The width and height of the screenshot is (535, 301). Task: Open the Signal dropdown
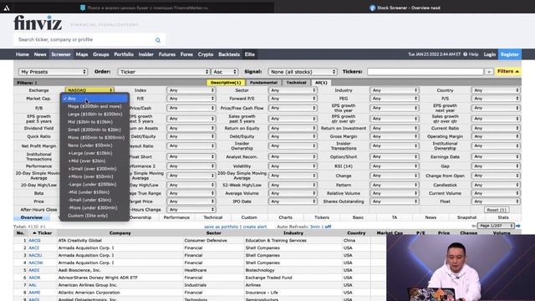303,72
